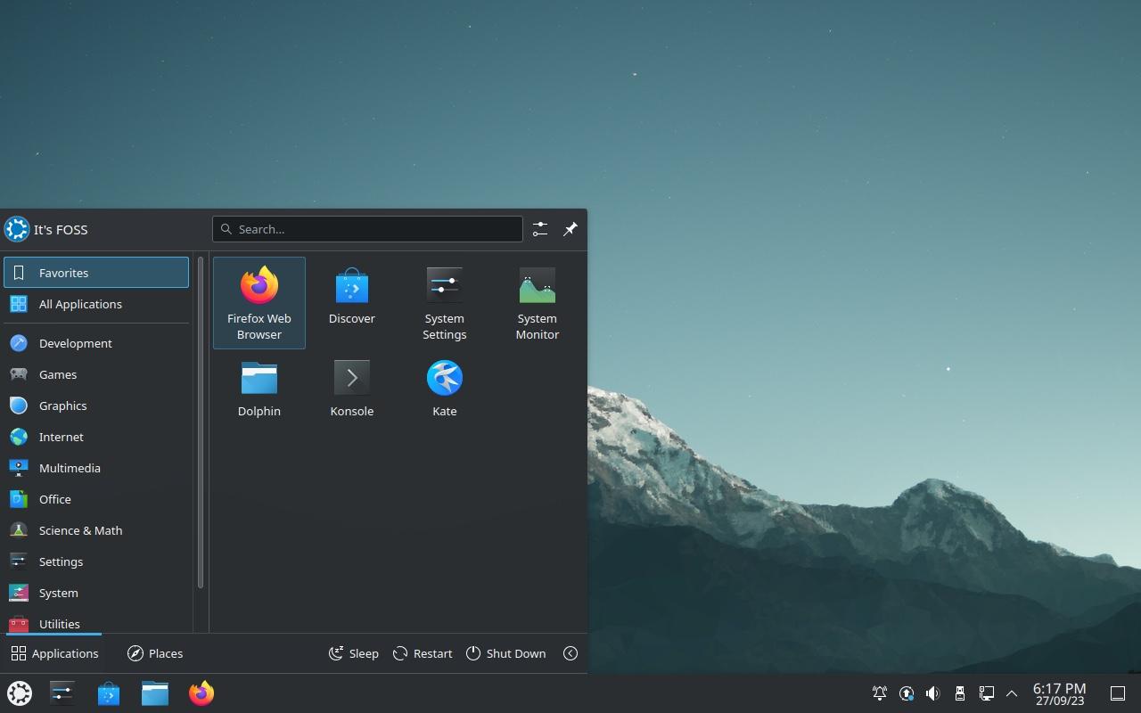Screen dimensions: 1141x713
Task: Open the Discover software center
Action: [x=351, y=294]
